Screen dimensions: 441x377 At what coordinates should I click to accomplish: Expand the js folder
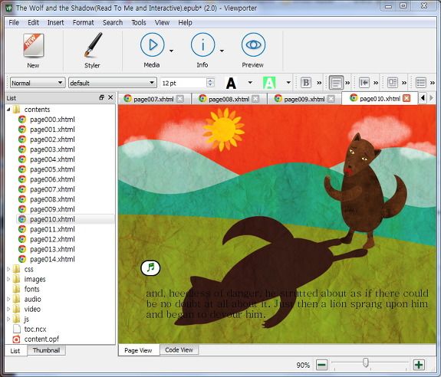[8, 319]
